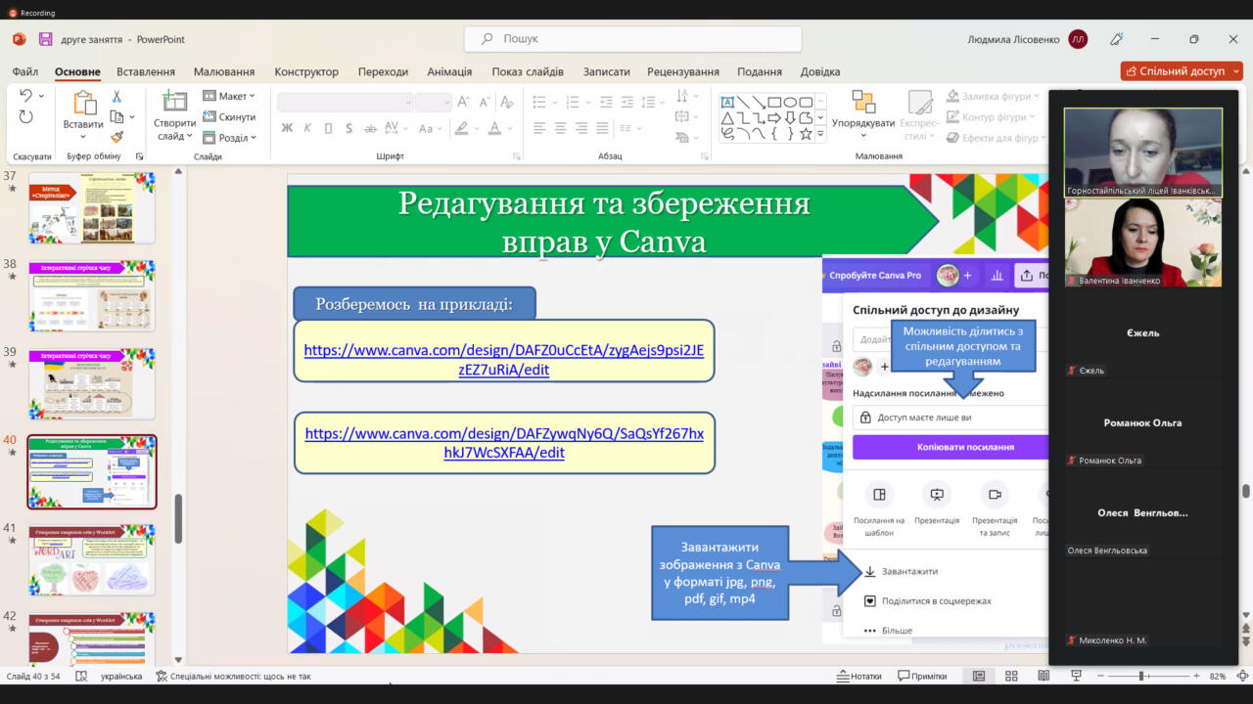Open the Макет layout dropdown
Image resolution: width=1253 pixels, height=704 pixels.
pyautogui.click(x=229, y=96)
